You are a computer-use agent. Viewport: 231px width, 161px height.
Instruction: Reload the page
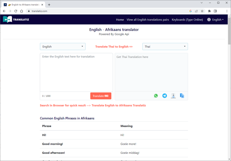16,11
